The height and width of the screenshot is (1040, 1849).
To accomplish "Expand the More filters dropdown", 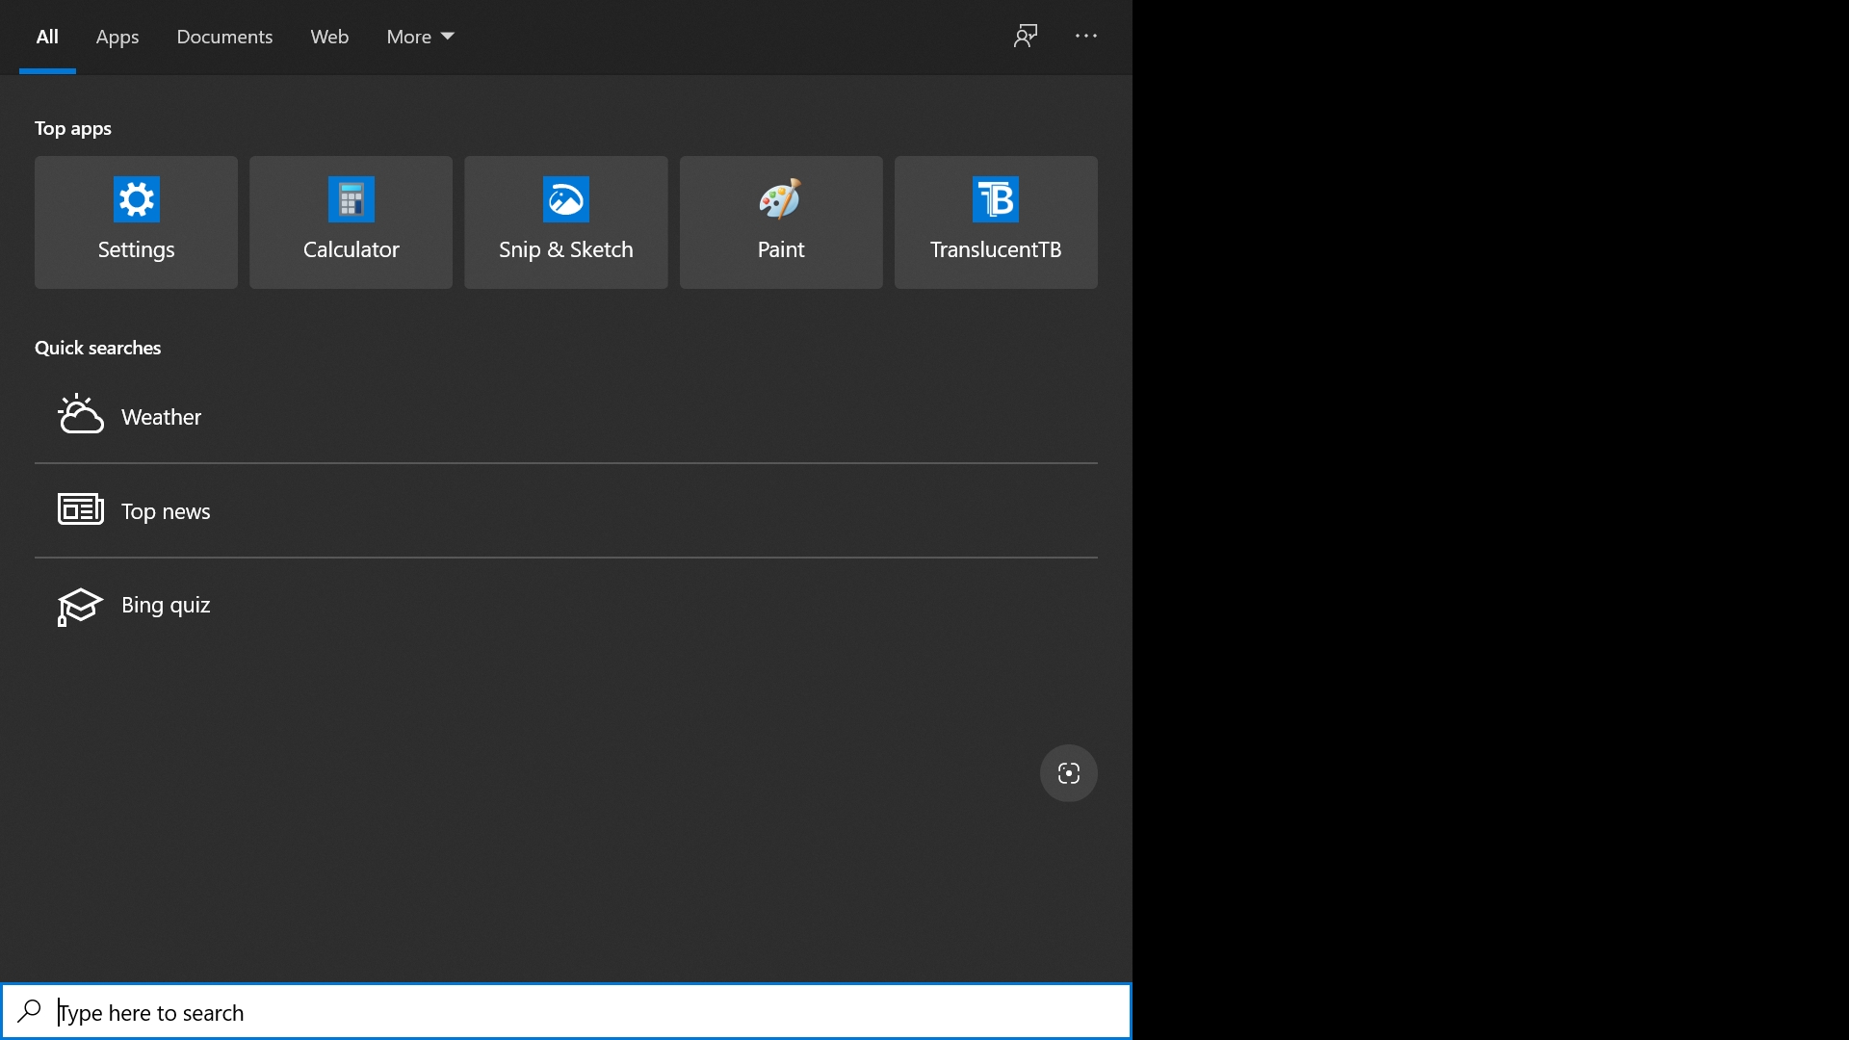I will click(419, 37).
